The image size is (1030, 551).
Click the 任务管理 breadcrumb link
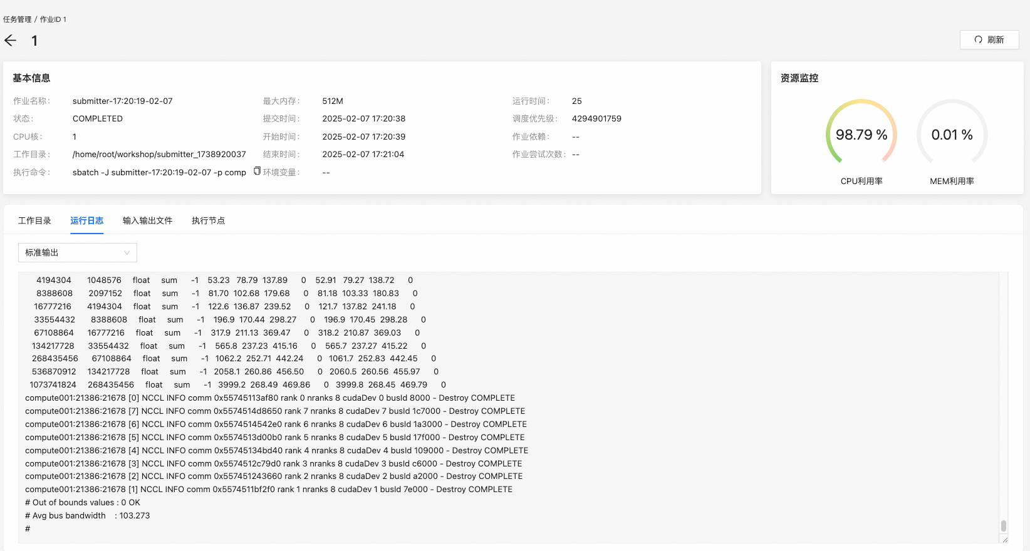17,19
